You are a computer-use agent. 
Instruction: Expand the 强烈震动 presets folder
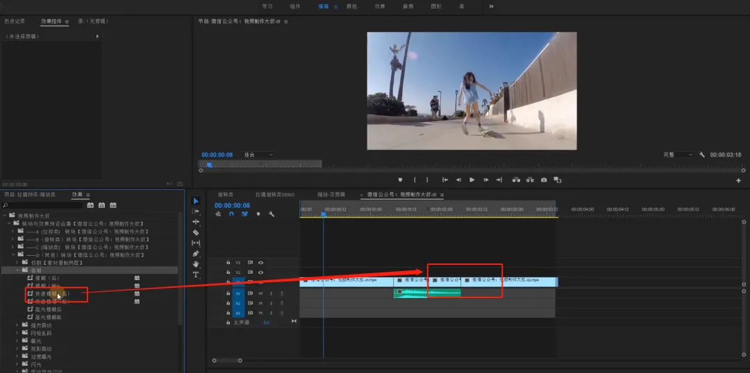[17, 324]
